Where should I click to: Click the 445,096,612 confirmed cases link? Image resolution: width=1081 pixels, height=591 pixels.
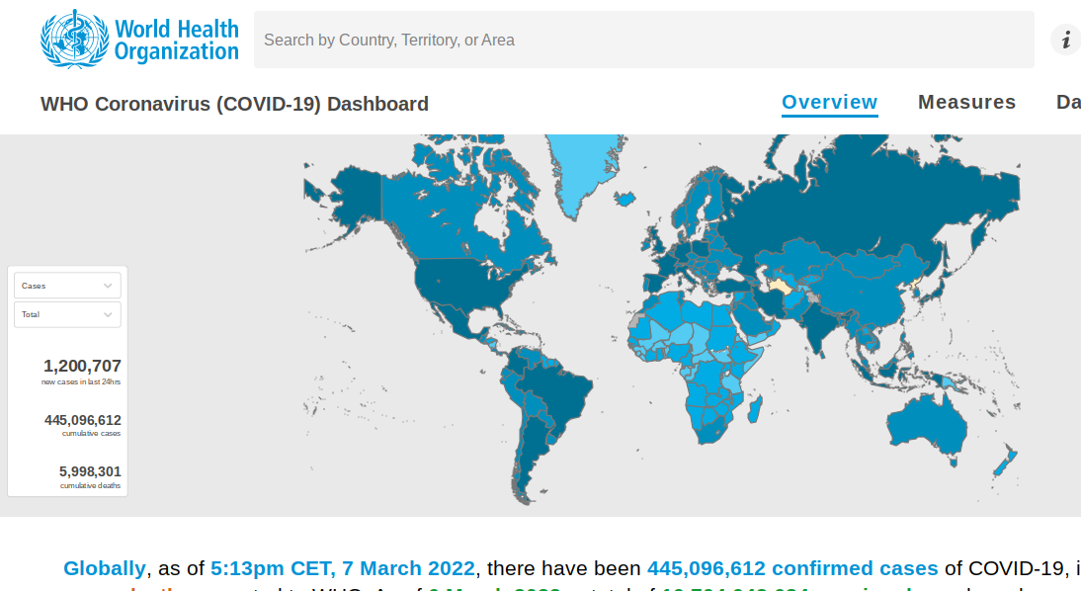tap(792, 568)
